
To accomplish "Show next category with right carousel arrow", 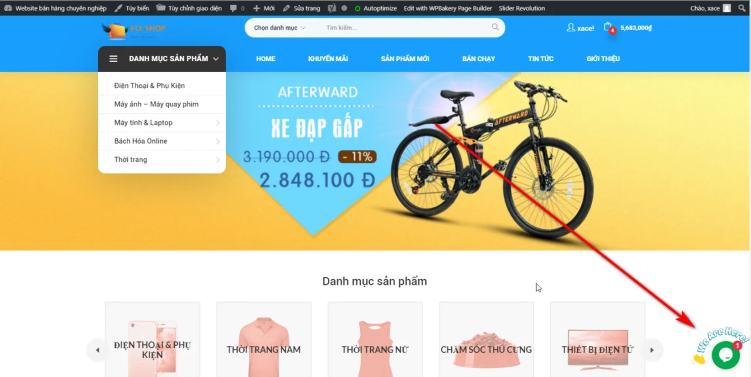I will point(652,350).
